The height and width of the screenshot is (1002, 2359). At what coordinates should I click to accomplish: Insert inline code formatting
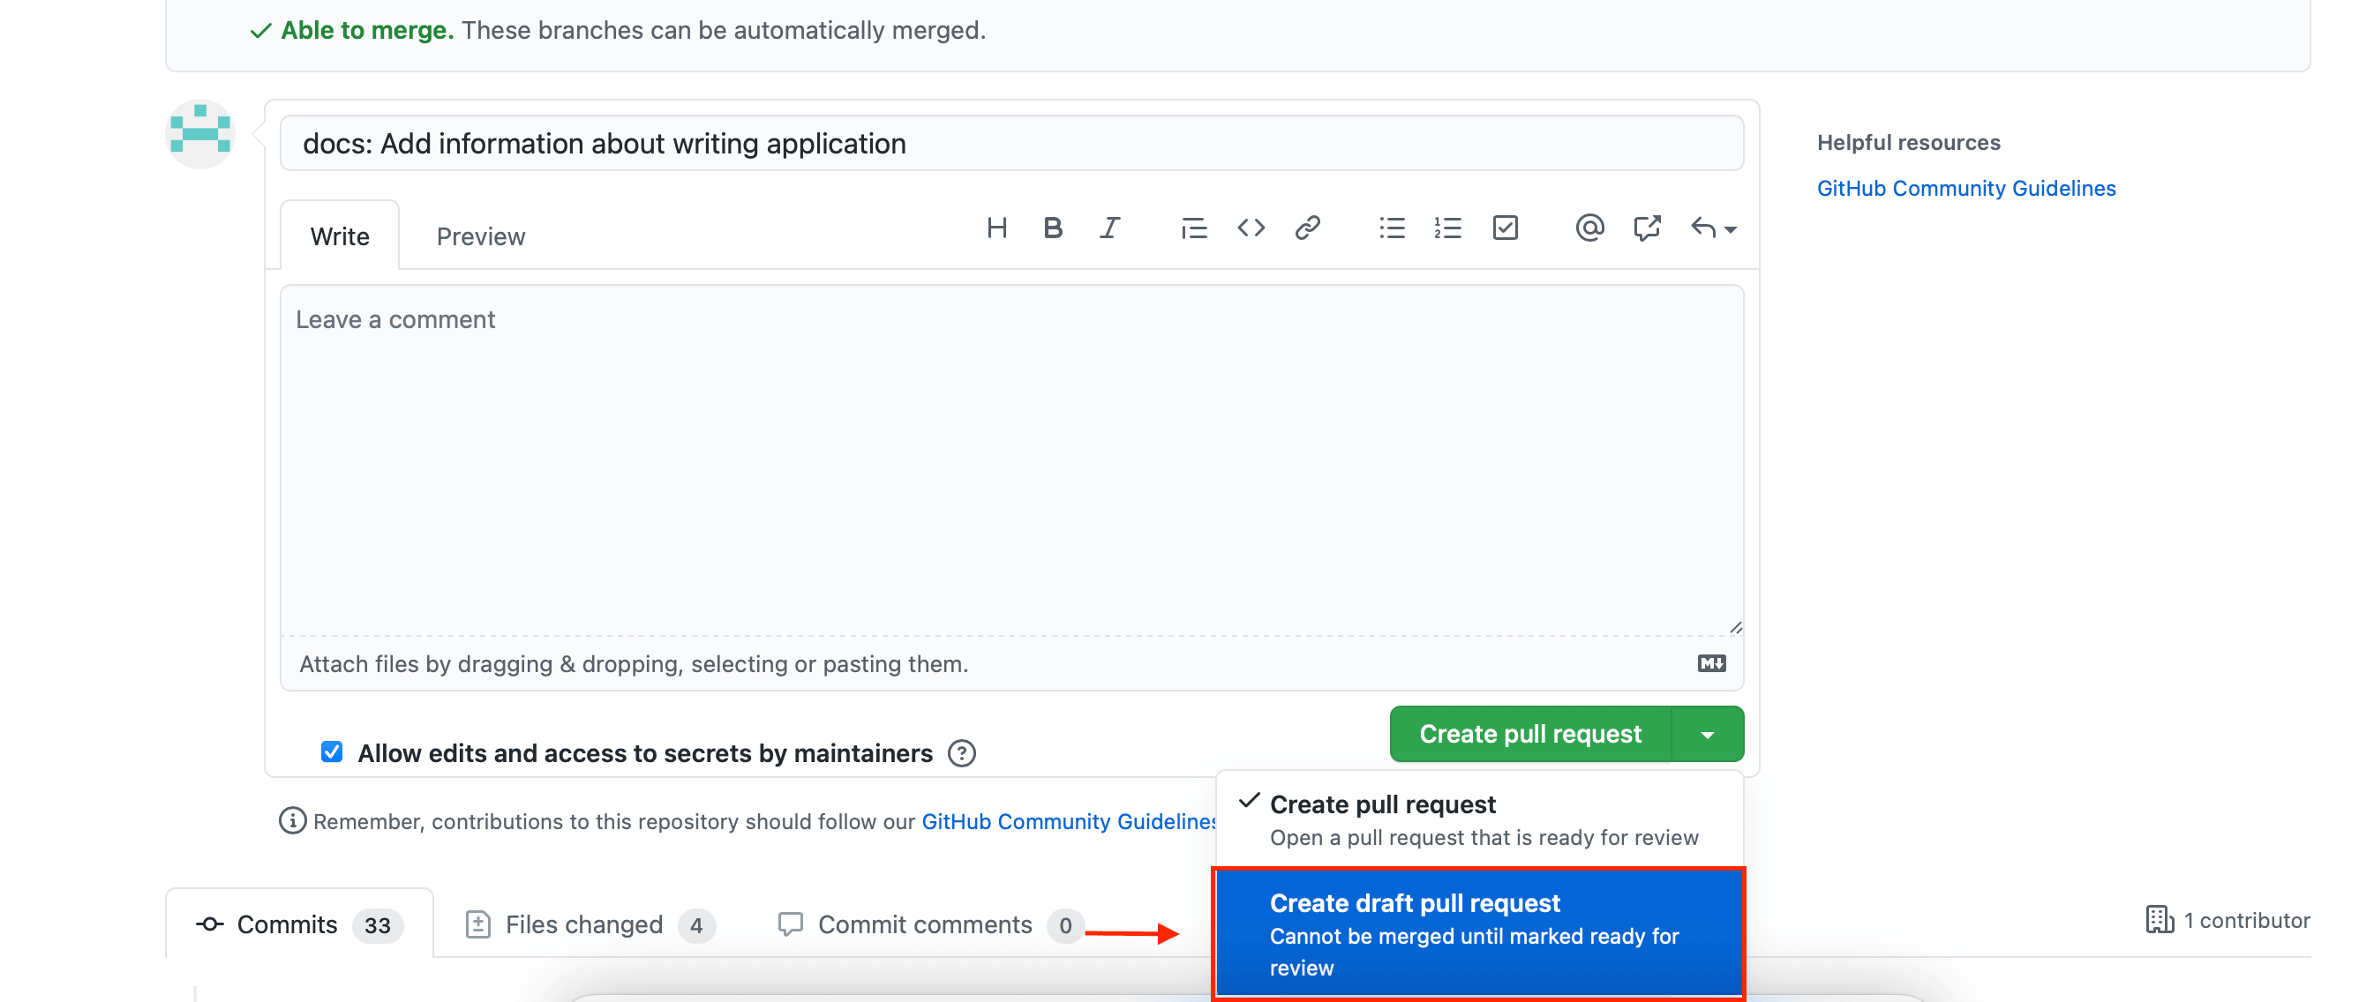coord(1251,228)
